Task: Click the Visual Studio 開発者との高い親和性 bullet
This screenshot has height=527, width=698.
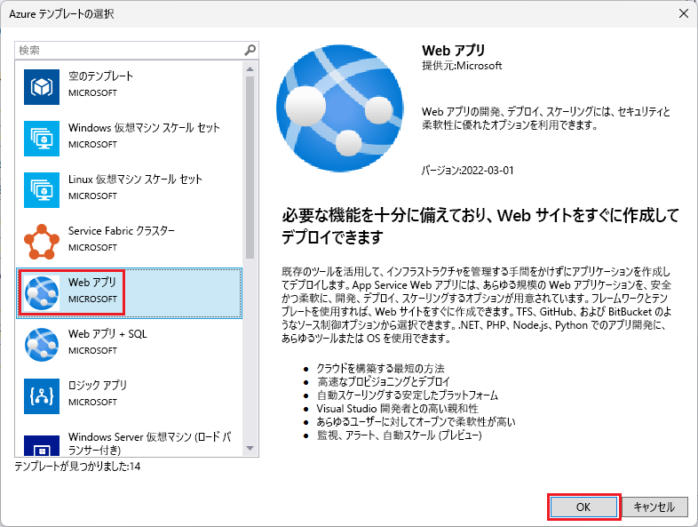Action: (x=398, y=409)
